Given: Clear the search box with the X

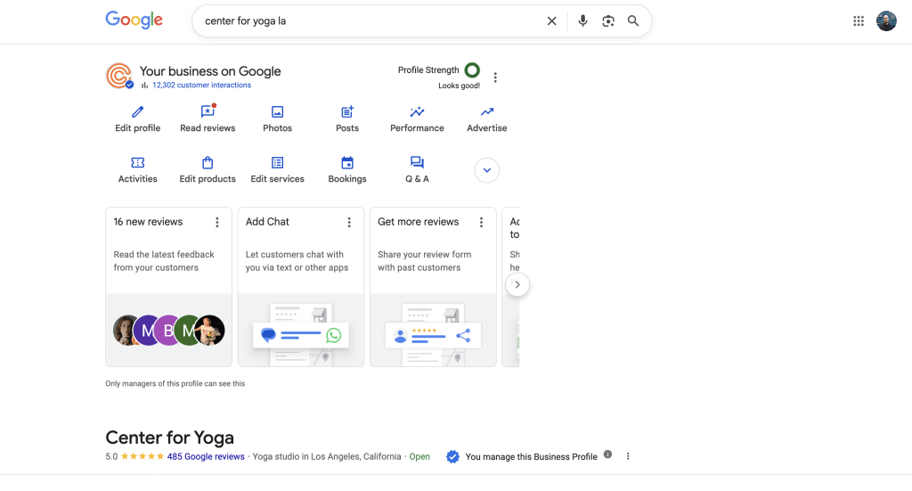Looking at the screenshot, I should pyautogui.click(x=551, y=21).
